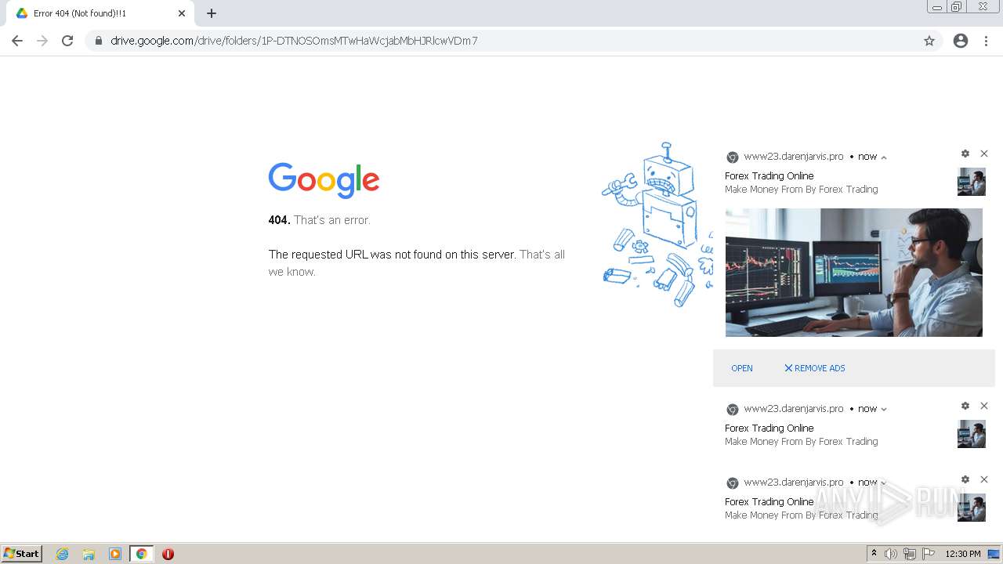Click the Show Desktop tray icon

pos(994,554)
